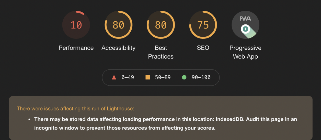This screenshot has height=140, width=321.
Task: Open the Accessibility score gauge showing 80
Action: pos(118,25)
